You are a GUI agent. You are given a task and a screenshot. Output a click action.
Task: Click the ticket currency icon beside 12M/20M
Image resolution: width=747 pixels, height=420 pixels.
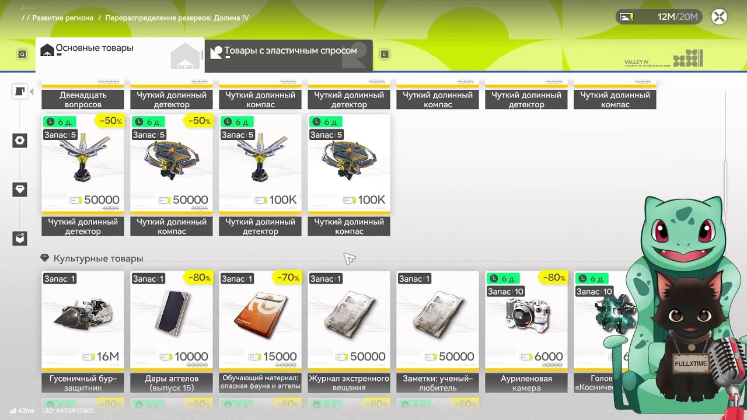[x=627, y=17]
